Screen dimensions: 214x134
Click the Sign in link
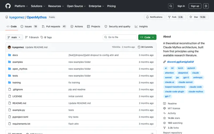181,6
